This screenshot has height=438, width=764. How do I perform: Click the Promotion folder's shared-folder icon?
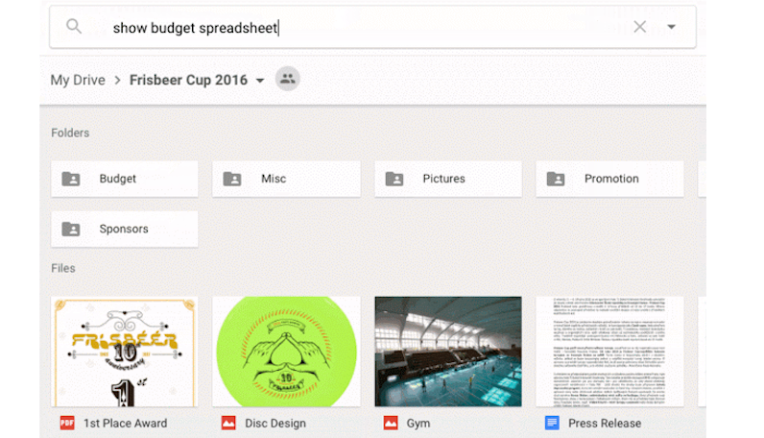point(556,179)
